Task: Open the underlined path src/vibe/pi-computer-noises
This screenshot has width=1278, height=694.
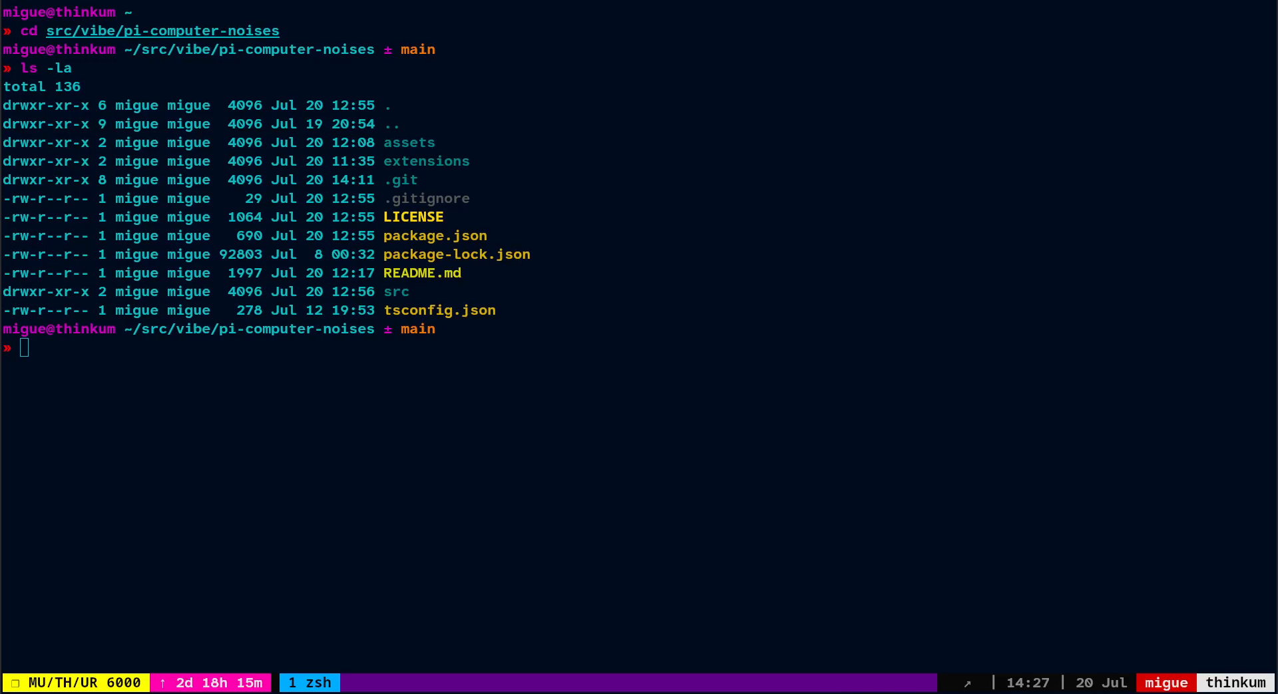Action: pyautogui.click(x=162, y=31)
